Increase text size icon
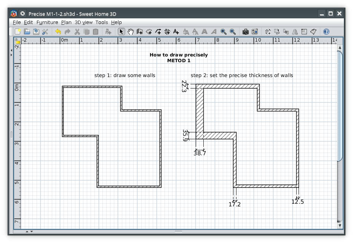 pyautogui.click(x=186, y=32)
